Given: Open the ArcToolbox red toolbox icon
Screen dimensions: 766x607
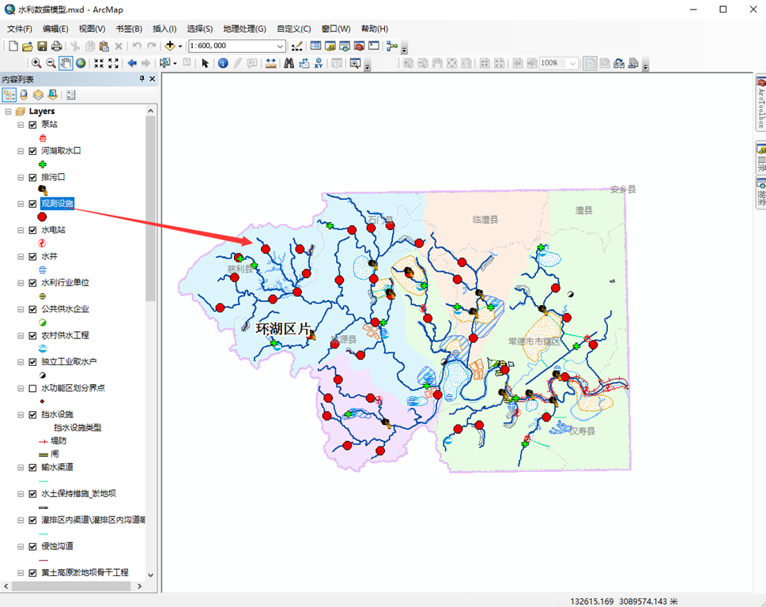Looking at the screenshot, I should click(x=360, y=46).
